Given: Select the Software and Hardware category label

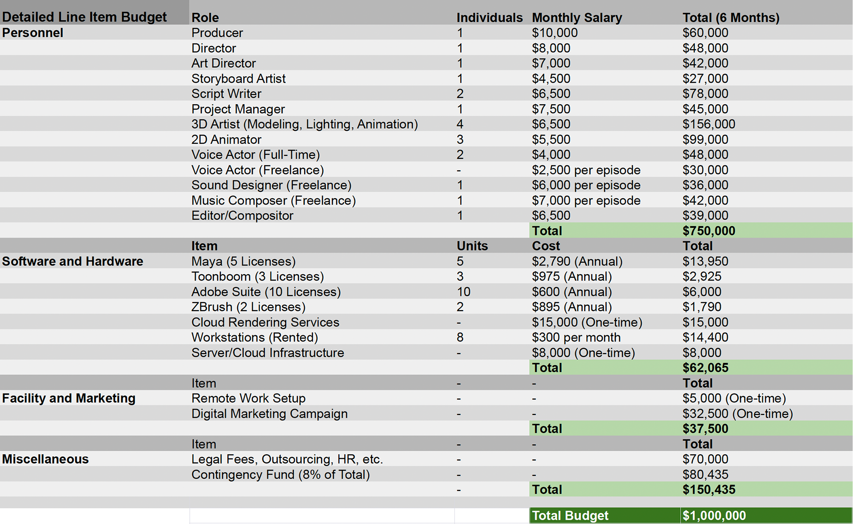Looking at the screenshot, I should pos(72,261).
